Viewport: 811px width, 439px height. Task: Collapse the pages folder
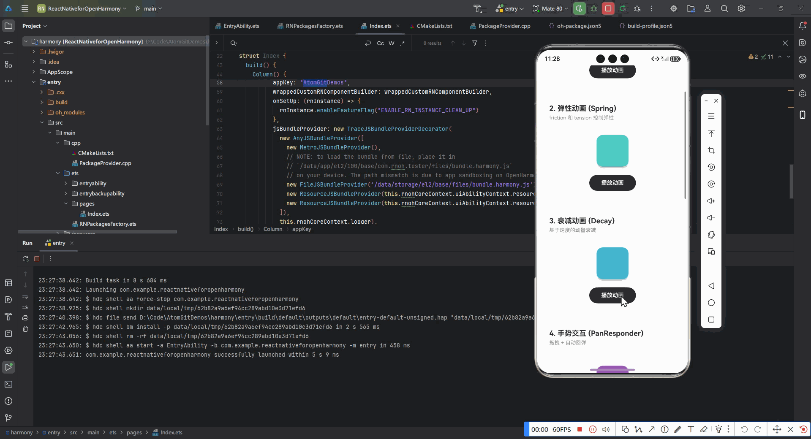66,203
